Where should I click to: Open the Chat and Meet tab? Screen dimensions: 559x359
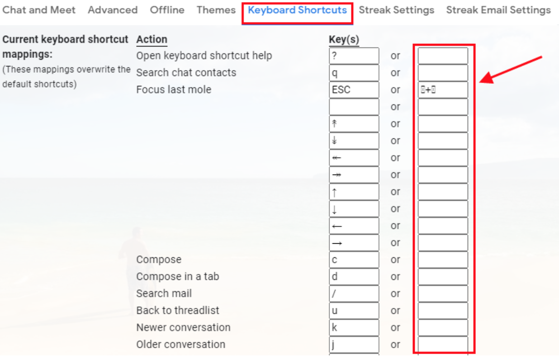click(x=39, y=10)
